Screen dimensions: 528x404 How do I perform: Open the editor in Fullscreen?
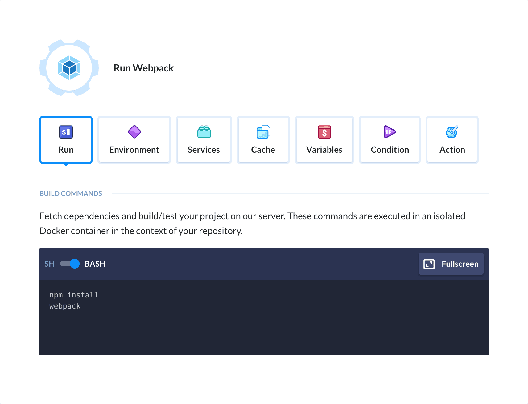[x=451, y=264]
